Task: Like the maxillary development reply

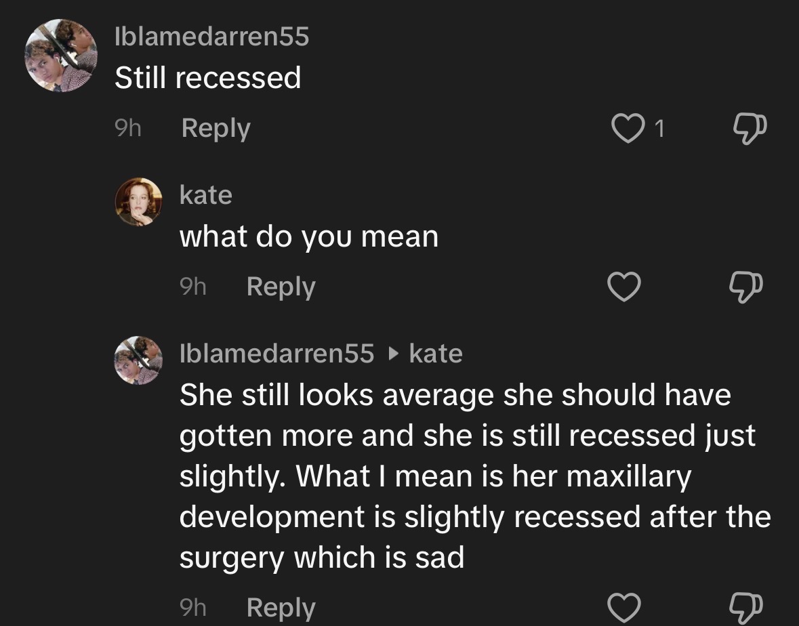Action: (623, 607)
